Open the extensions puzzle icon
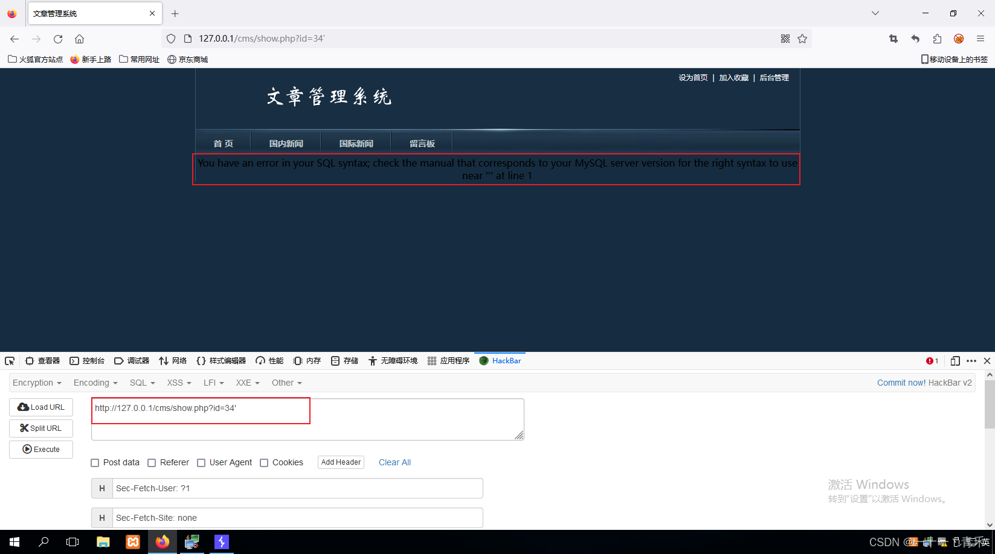Image resolution: width=995 pixels, height=554 pixels. pos(937,39)
